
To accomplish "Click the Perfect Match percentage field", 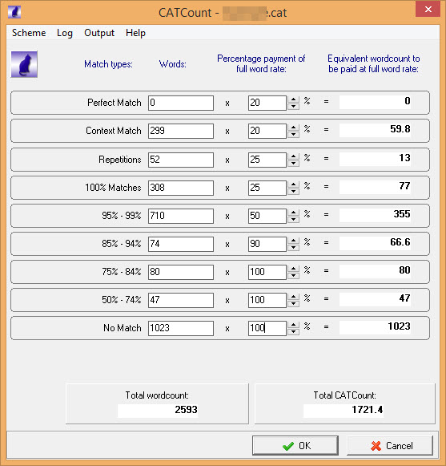I will pos(267,103).
